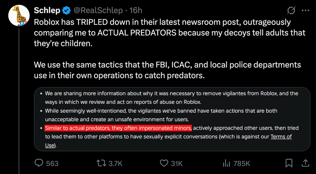Screen dimensions: 316x174
Task: Click the 31K likes count
Action: [x=177, y=164]
